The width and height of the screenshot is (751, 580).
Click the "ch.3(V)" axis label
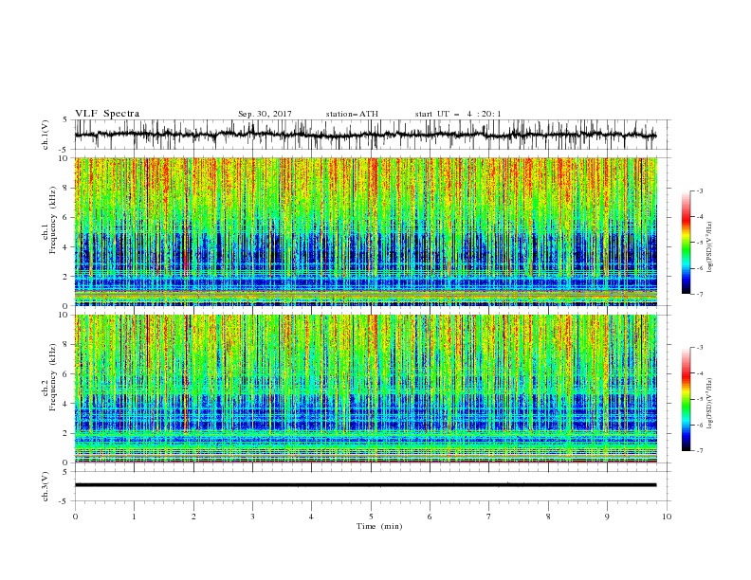coord(46,486)
